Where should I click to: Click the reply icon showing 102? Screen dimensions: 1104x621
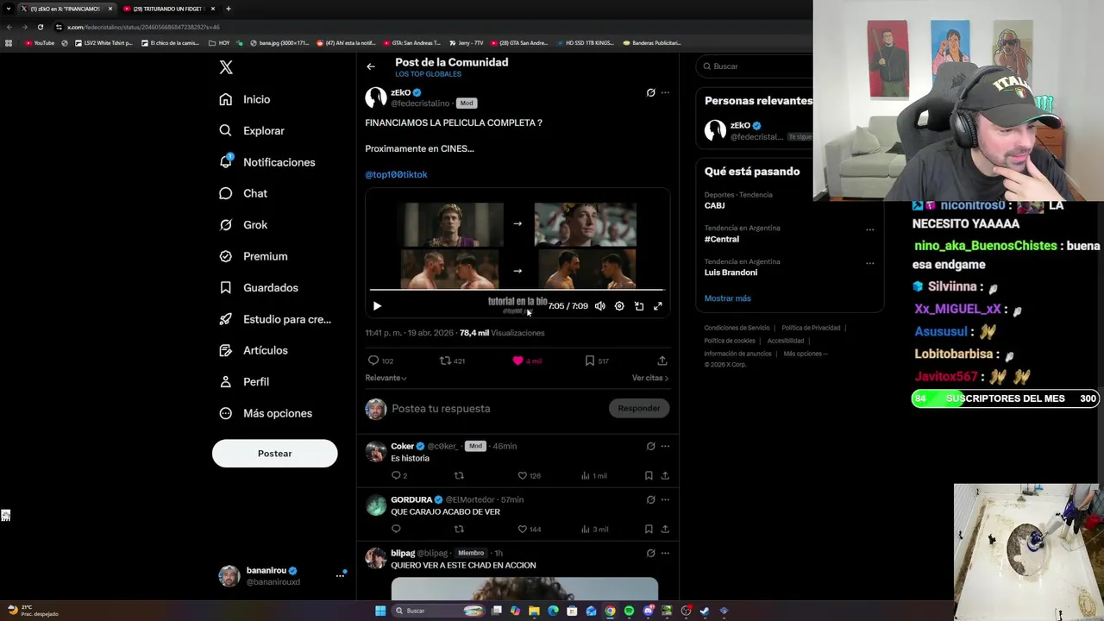click(373, 361)
